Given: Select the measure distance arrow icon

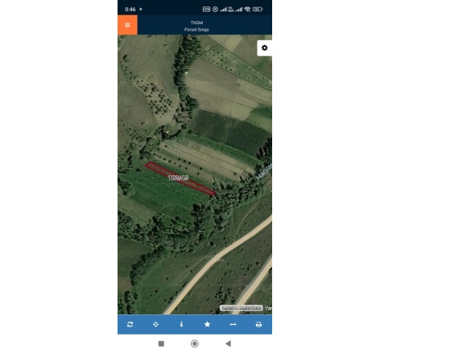Looking at the screenshot, I should [x=233, y=324].
